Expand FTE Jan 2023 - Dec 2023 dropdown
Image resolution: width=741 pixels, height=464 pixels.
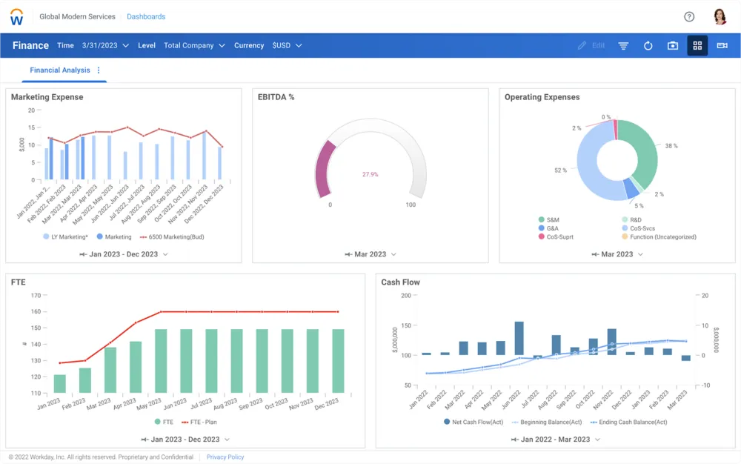[227, 440]
